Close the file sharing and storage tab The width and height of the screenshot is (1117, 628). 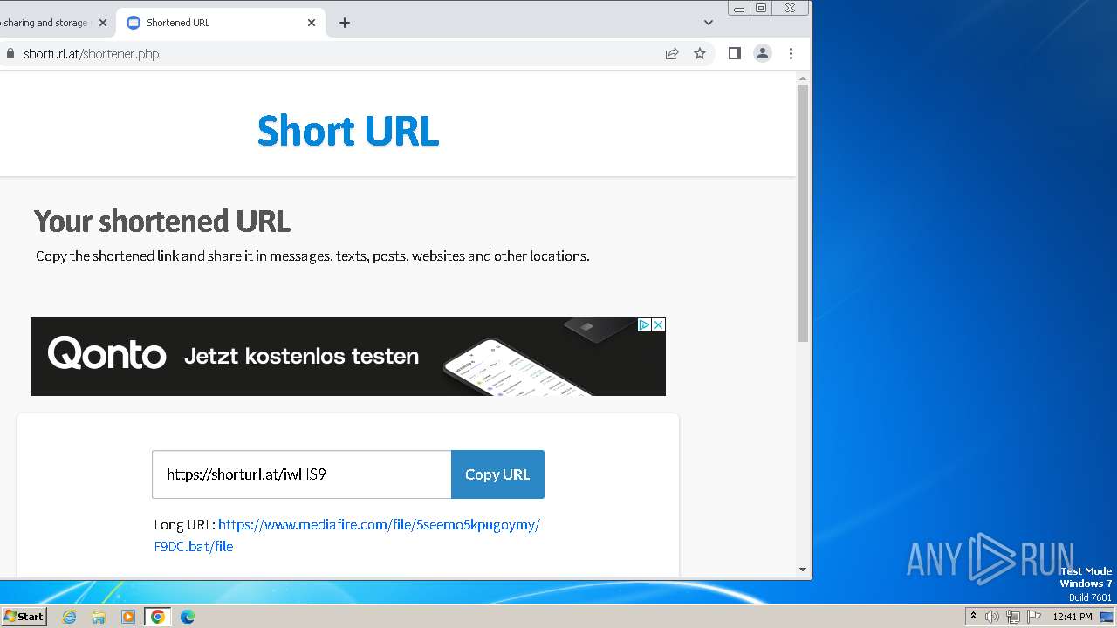103,23
